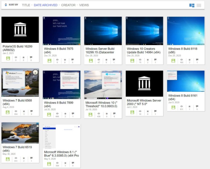Open the PolarisOS Build 16299 thumbnail
Viewport: 210px width, 169px height.
(x=20, y=30)
